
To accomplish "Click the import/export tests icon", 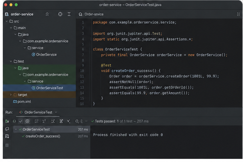I will pyautogui.click(x=82, y=121).
